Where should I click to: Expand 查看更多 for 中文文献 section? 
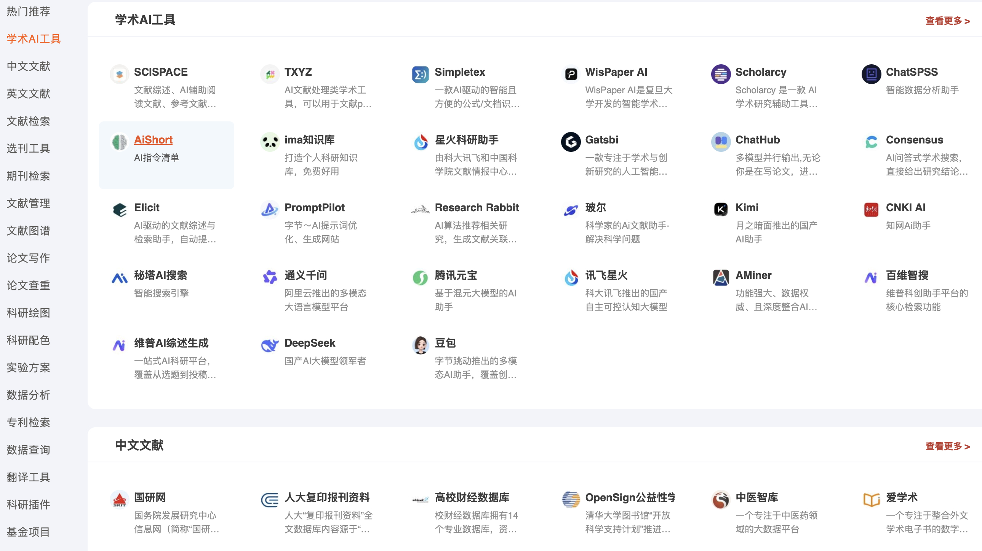(x=947, y=446)
